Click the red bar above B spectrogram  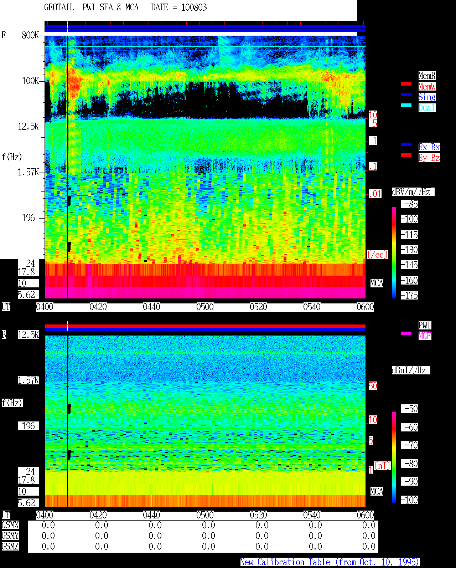pos(205,326)
